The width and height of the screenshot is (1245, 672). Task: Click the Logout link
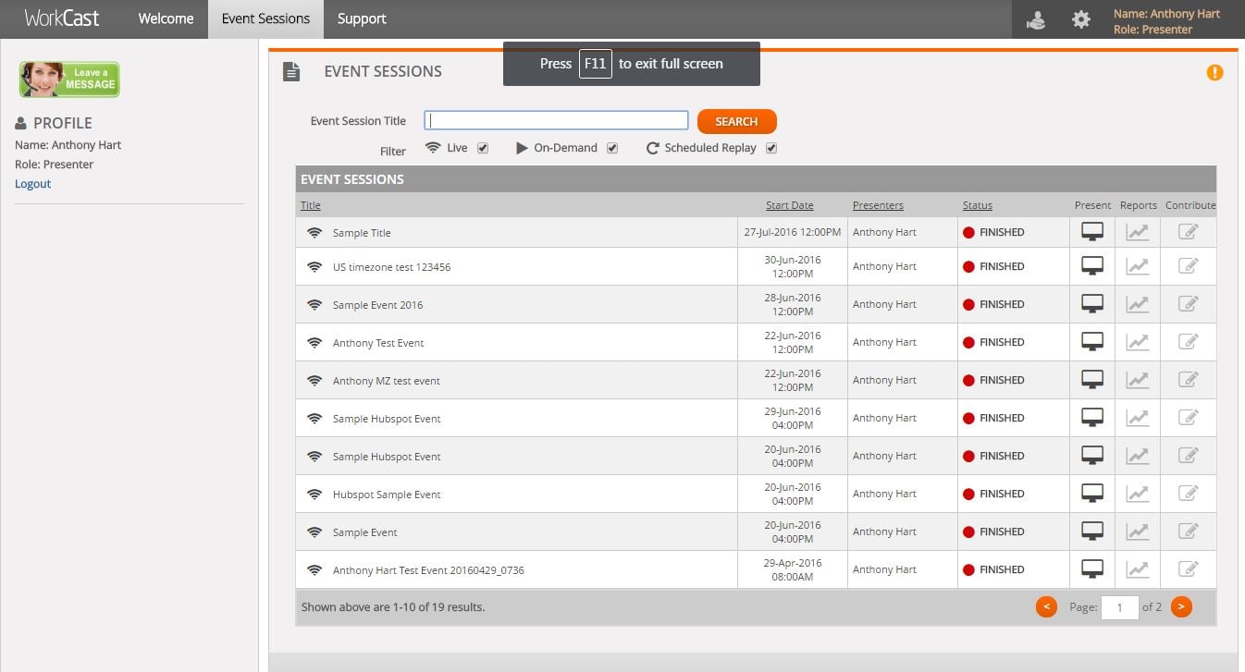click(32, 184)
